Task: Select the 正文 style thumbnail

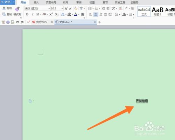Action: coord(144,12)
